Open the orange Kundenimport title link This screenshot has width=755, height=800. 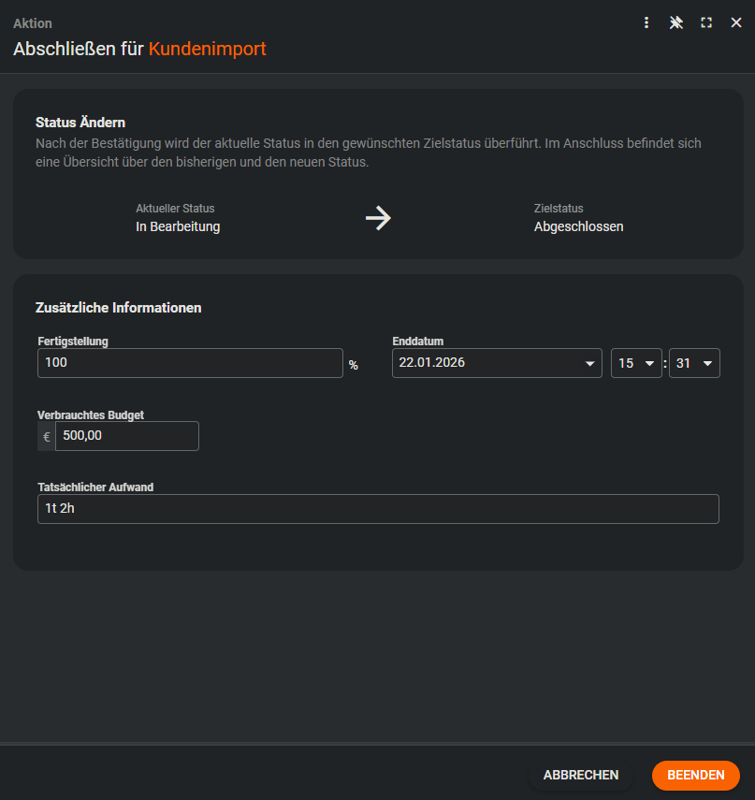[208, 49]
